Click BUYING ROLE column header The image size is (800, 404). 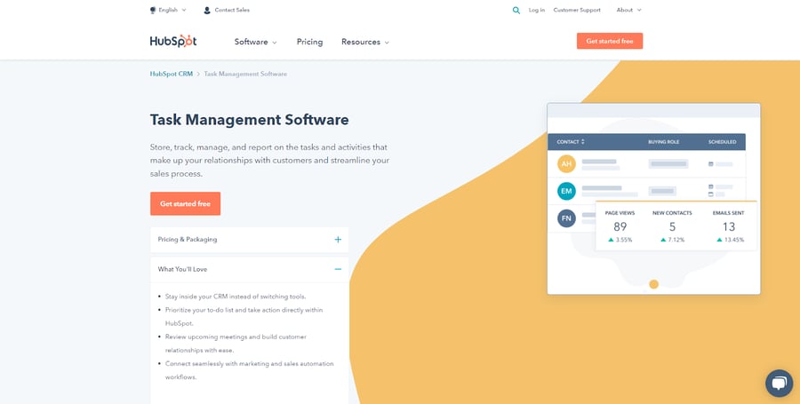(x=664, y=142)
